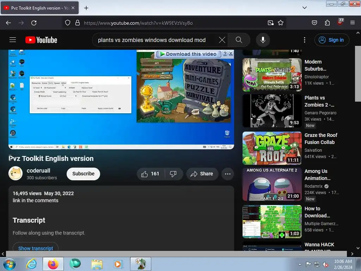
Task: Open the help question mark on download bar
Action: [225, 54]
